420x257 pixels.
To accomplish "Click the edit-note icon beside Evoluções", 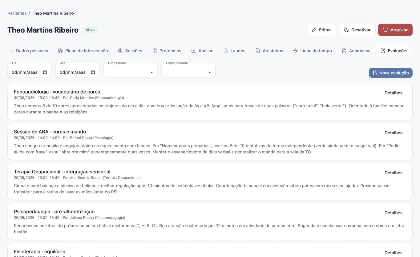I will (383, 51).
